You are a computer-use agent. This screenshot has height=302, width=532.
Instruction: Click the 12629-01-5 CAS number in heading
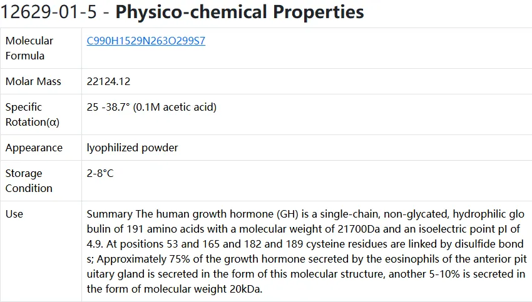[49, 12]
